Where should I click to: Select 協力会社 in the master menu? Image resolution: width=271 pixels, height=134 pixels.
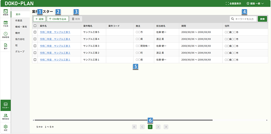[20, 39]
